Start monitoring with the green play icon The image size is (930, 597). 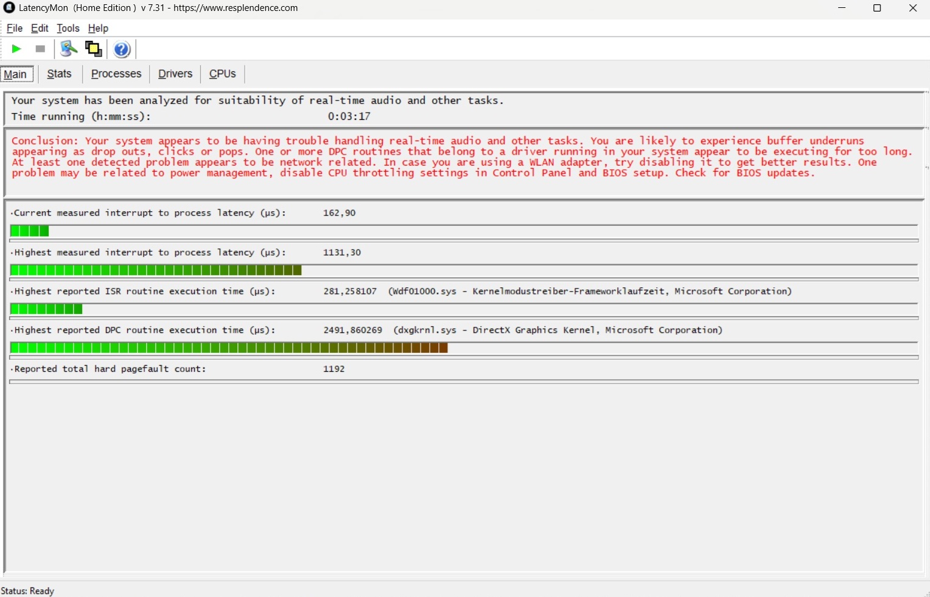tap(16, 49)
